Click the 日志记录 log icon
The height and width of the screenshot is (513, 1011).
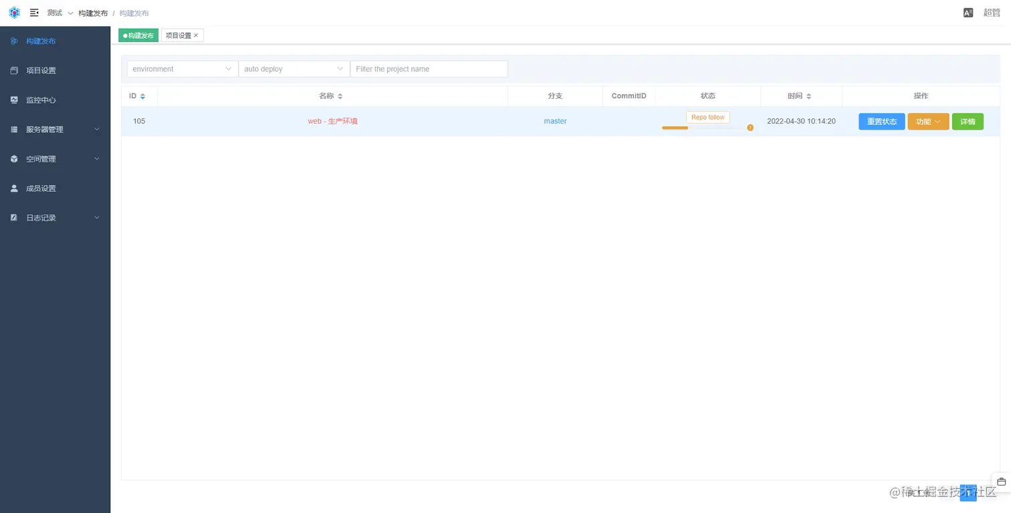(x=13, y=217)
